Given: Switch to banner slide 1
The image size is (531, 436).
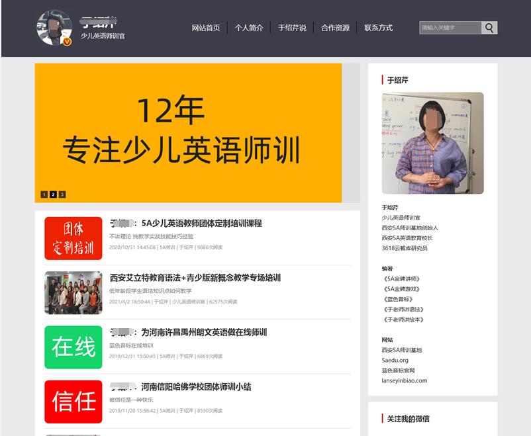Looking at the screenshot, I should click(44, 195).
